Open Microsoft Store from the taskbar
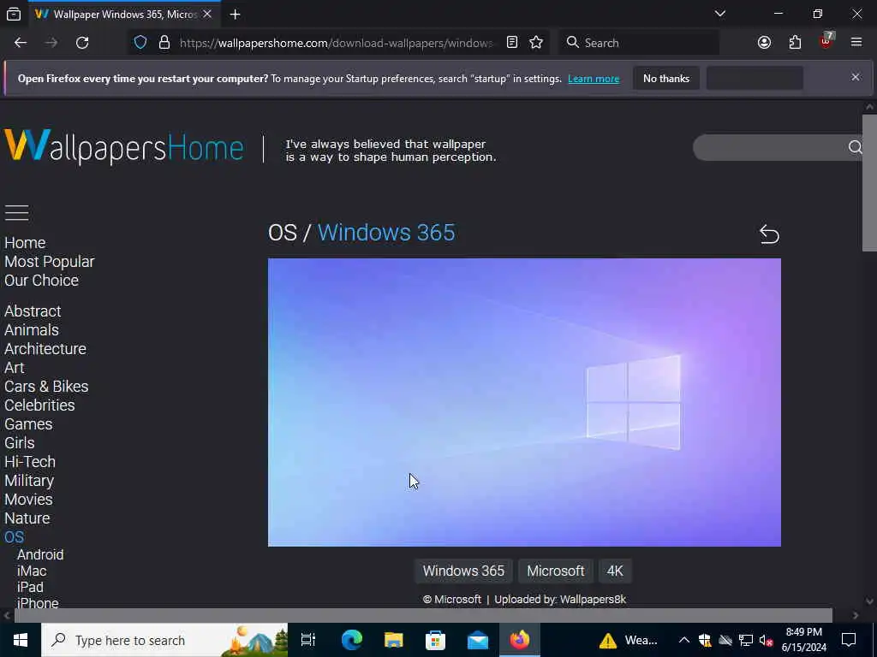 [435, 640]
